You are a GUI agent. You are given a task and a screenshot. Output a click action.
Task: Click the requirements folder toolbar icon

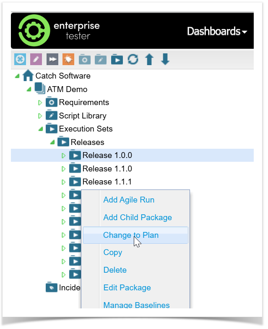click(x=85, y=59)
